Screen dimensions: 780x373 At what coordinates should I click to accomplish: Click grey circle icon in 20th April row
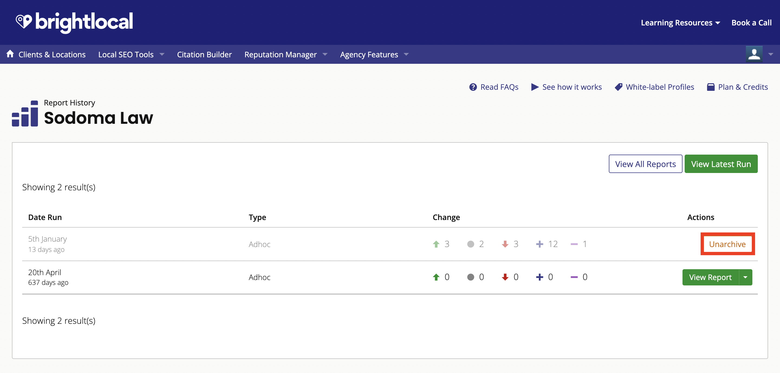(x=470, y=277)
